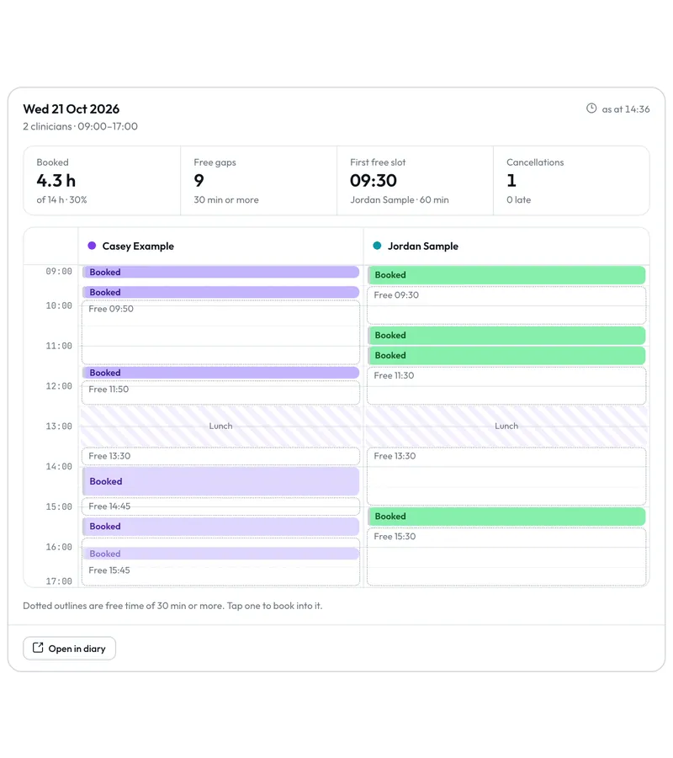
Task: Click the First free slot 09:30 card
Action: (415, 181)
